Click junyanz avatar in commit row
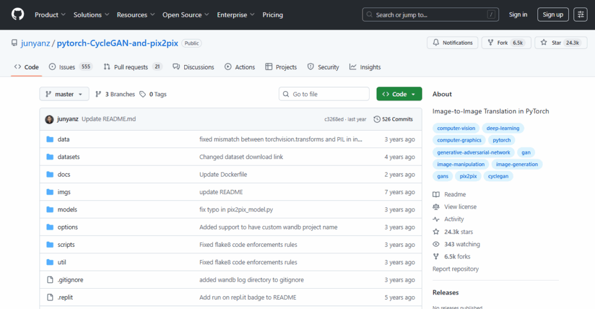 click(49, 120)
